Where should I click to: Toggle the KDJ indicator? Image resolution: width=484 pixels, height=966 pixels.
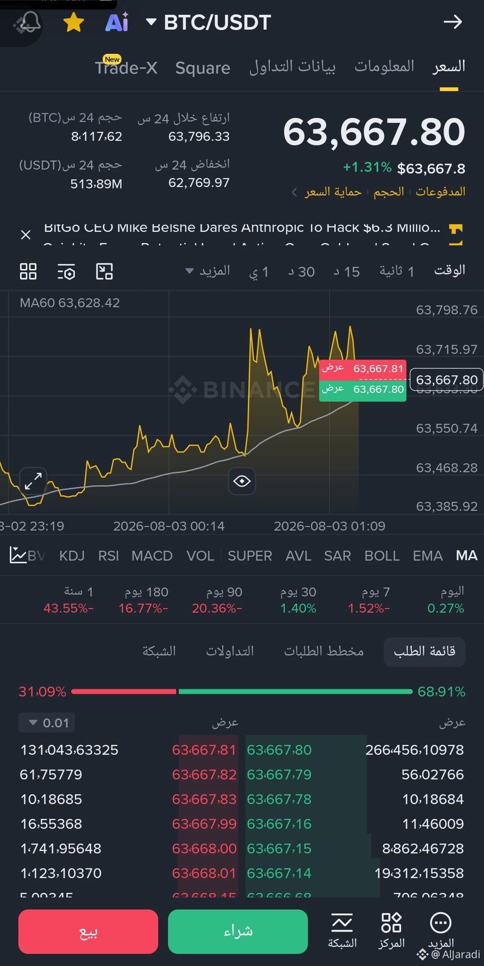(x=72, y=556)
